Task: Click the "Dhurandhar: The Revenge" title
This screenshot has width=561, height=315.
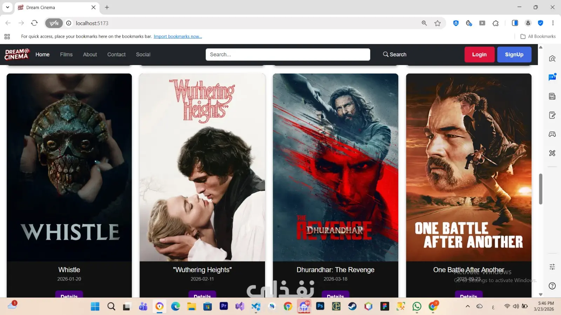Action: pyautogui.click(x=336, y=270)
